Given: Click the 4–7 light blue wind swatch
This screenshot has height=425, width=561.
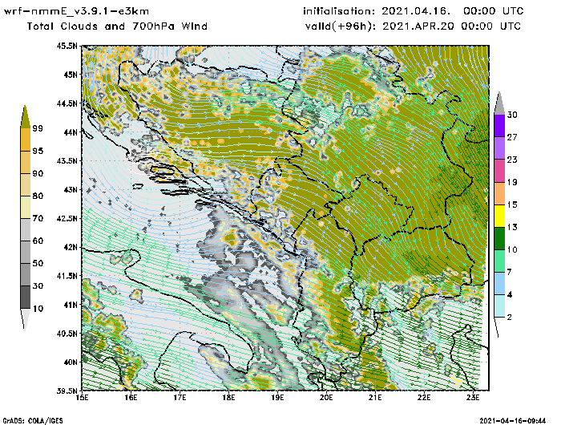Looking at the screenshot, I should (499, 284).
